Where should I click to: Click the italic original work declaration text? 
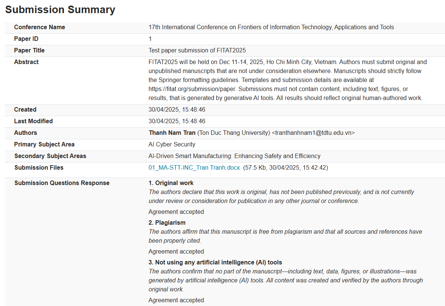tap(281, 197)
